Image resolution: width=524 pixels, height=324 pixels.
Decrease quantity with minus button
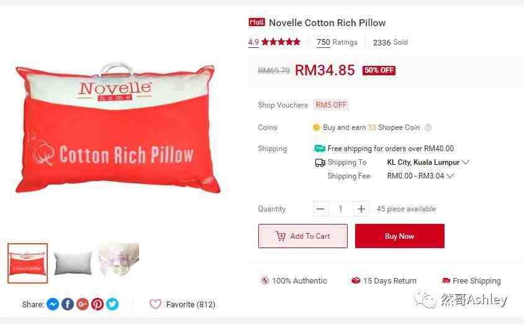tap(320, 209)
